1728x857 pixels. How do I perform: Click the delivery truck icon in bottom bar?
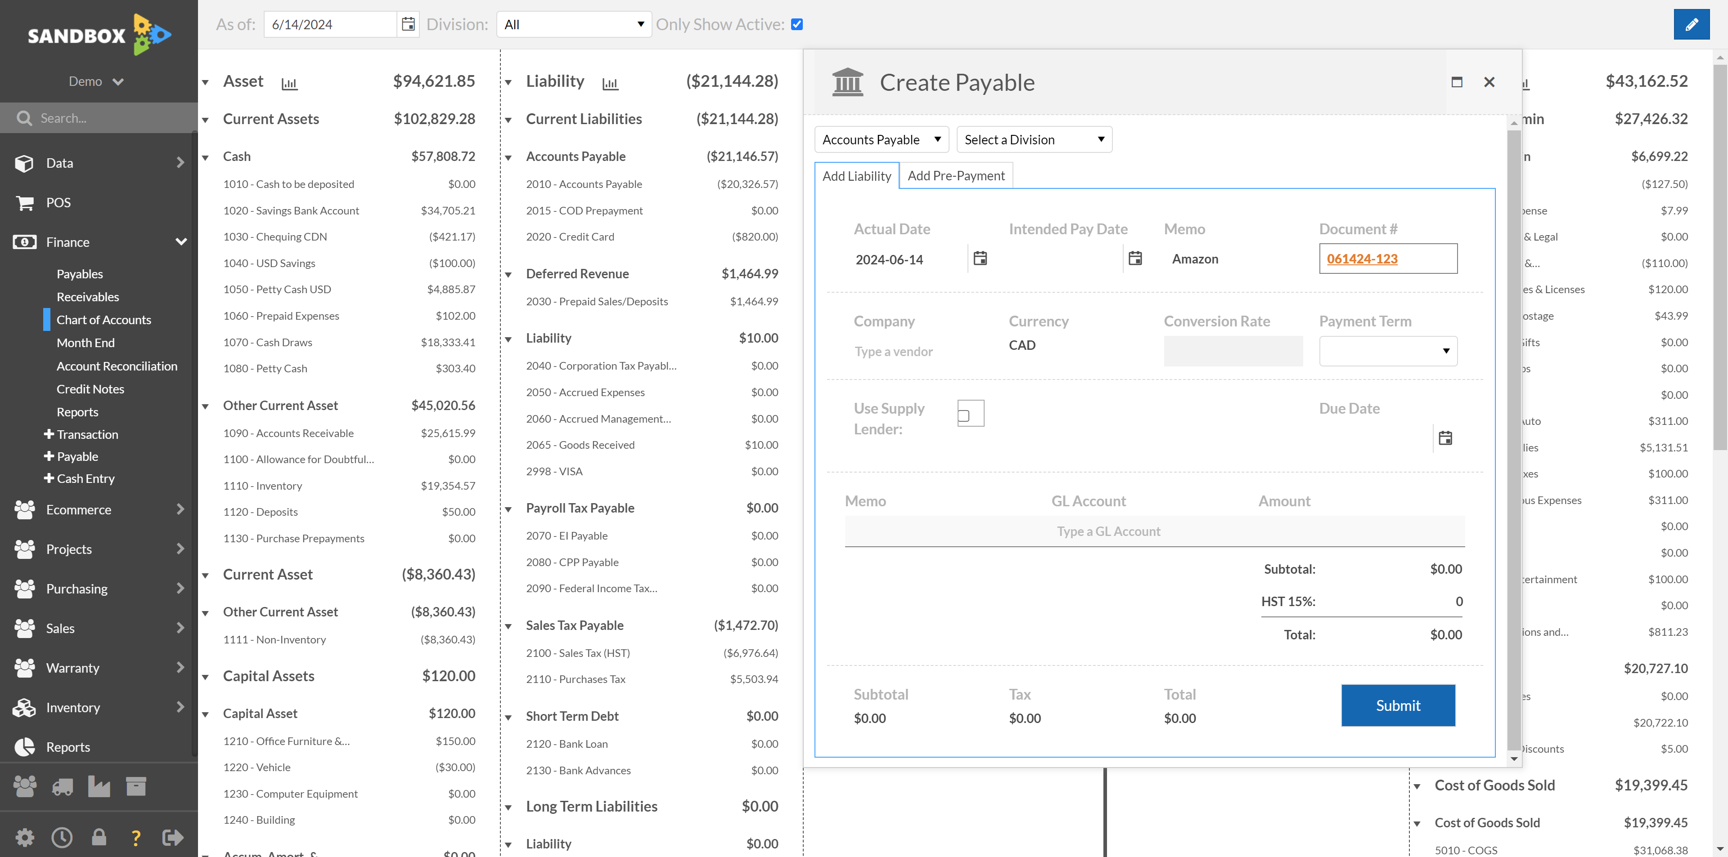coord(63,787)
